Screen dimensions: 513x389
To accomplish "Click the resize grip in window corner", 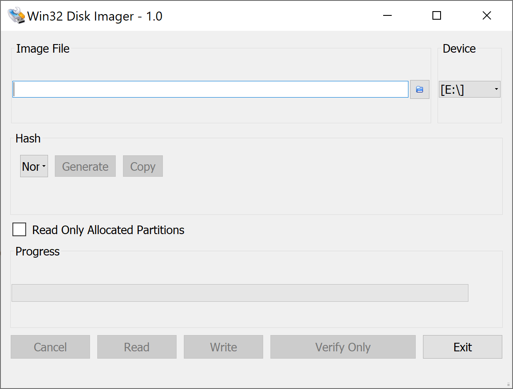I will click(x=508, y=384).
